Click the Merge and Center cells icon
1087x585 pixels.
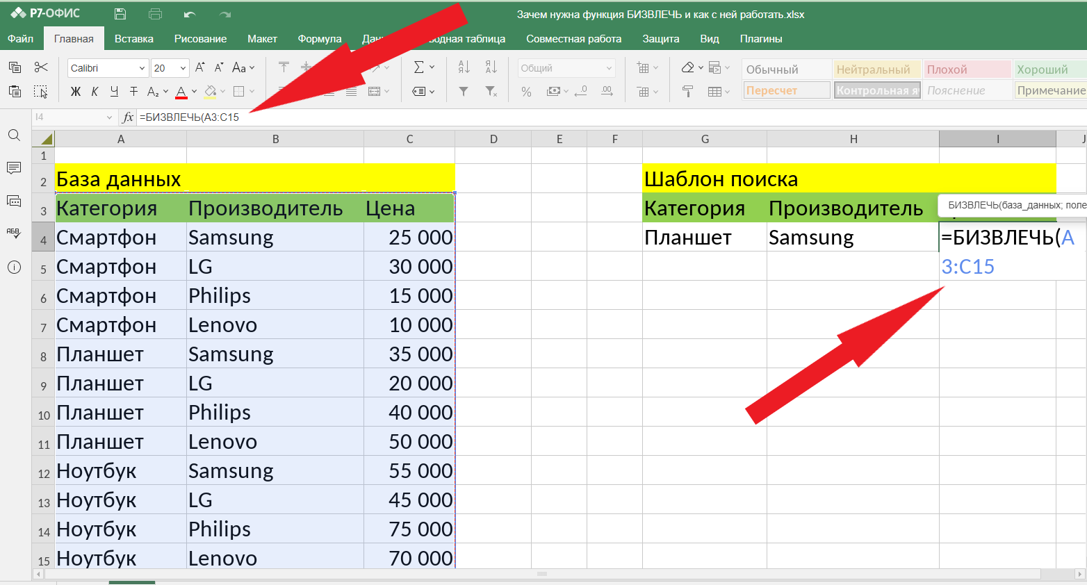click(x=374, y=91)
